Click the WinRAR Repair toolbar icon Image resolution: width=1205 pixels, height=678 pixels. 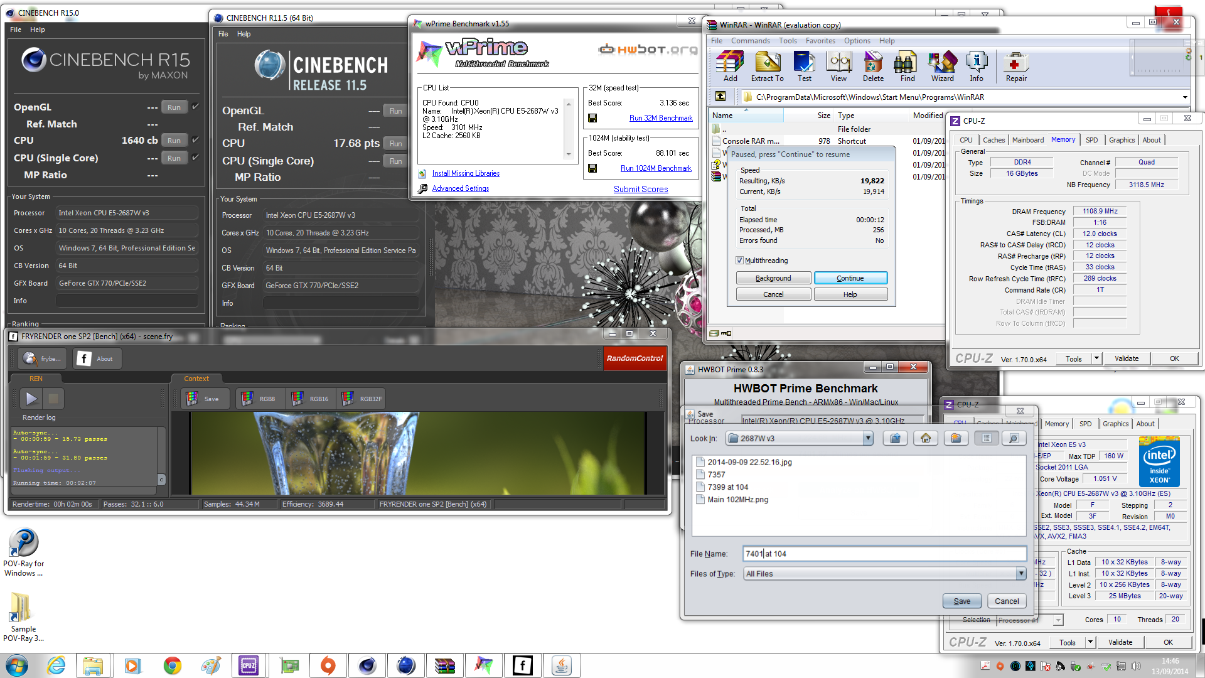1015,67
